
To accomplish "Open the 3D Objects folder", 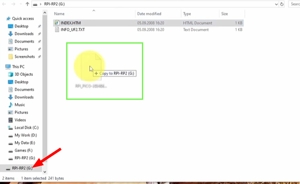I will pos(23,74).
